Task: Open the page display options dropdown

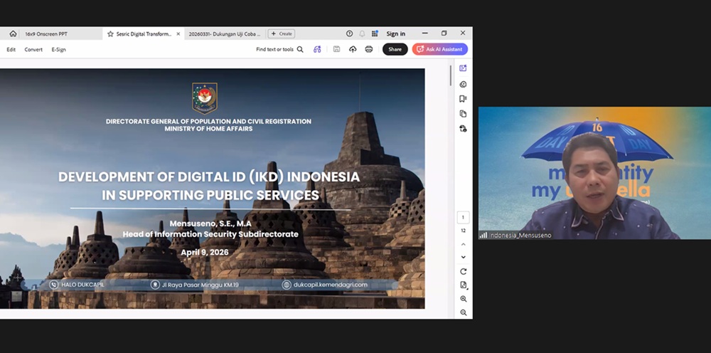Action: click(464, 285)
